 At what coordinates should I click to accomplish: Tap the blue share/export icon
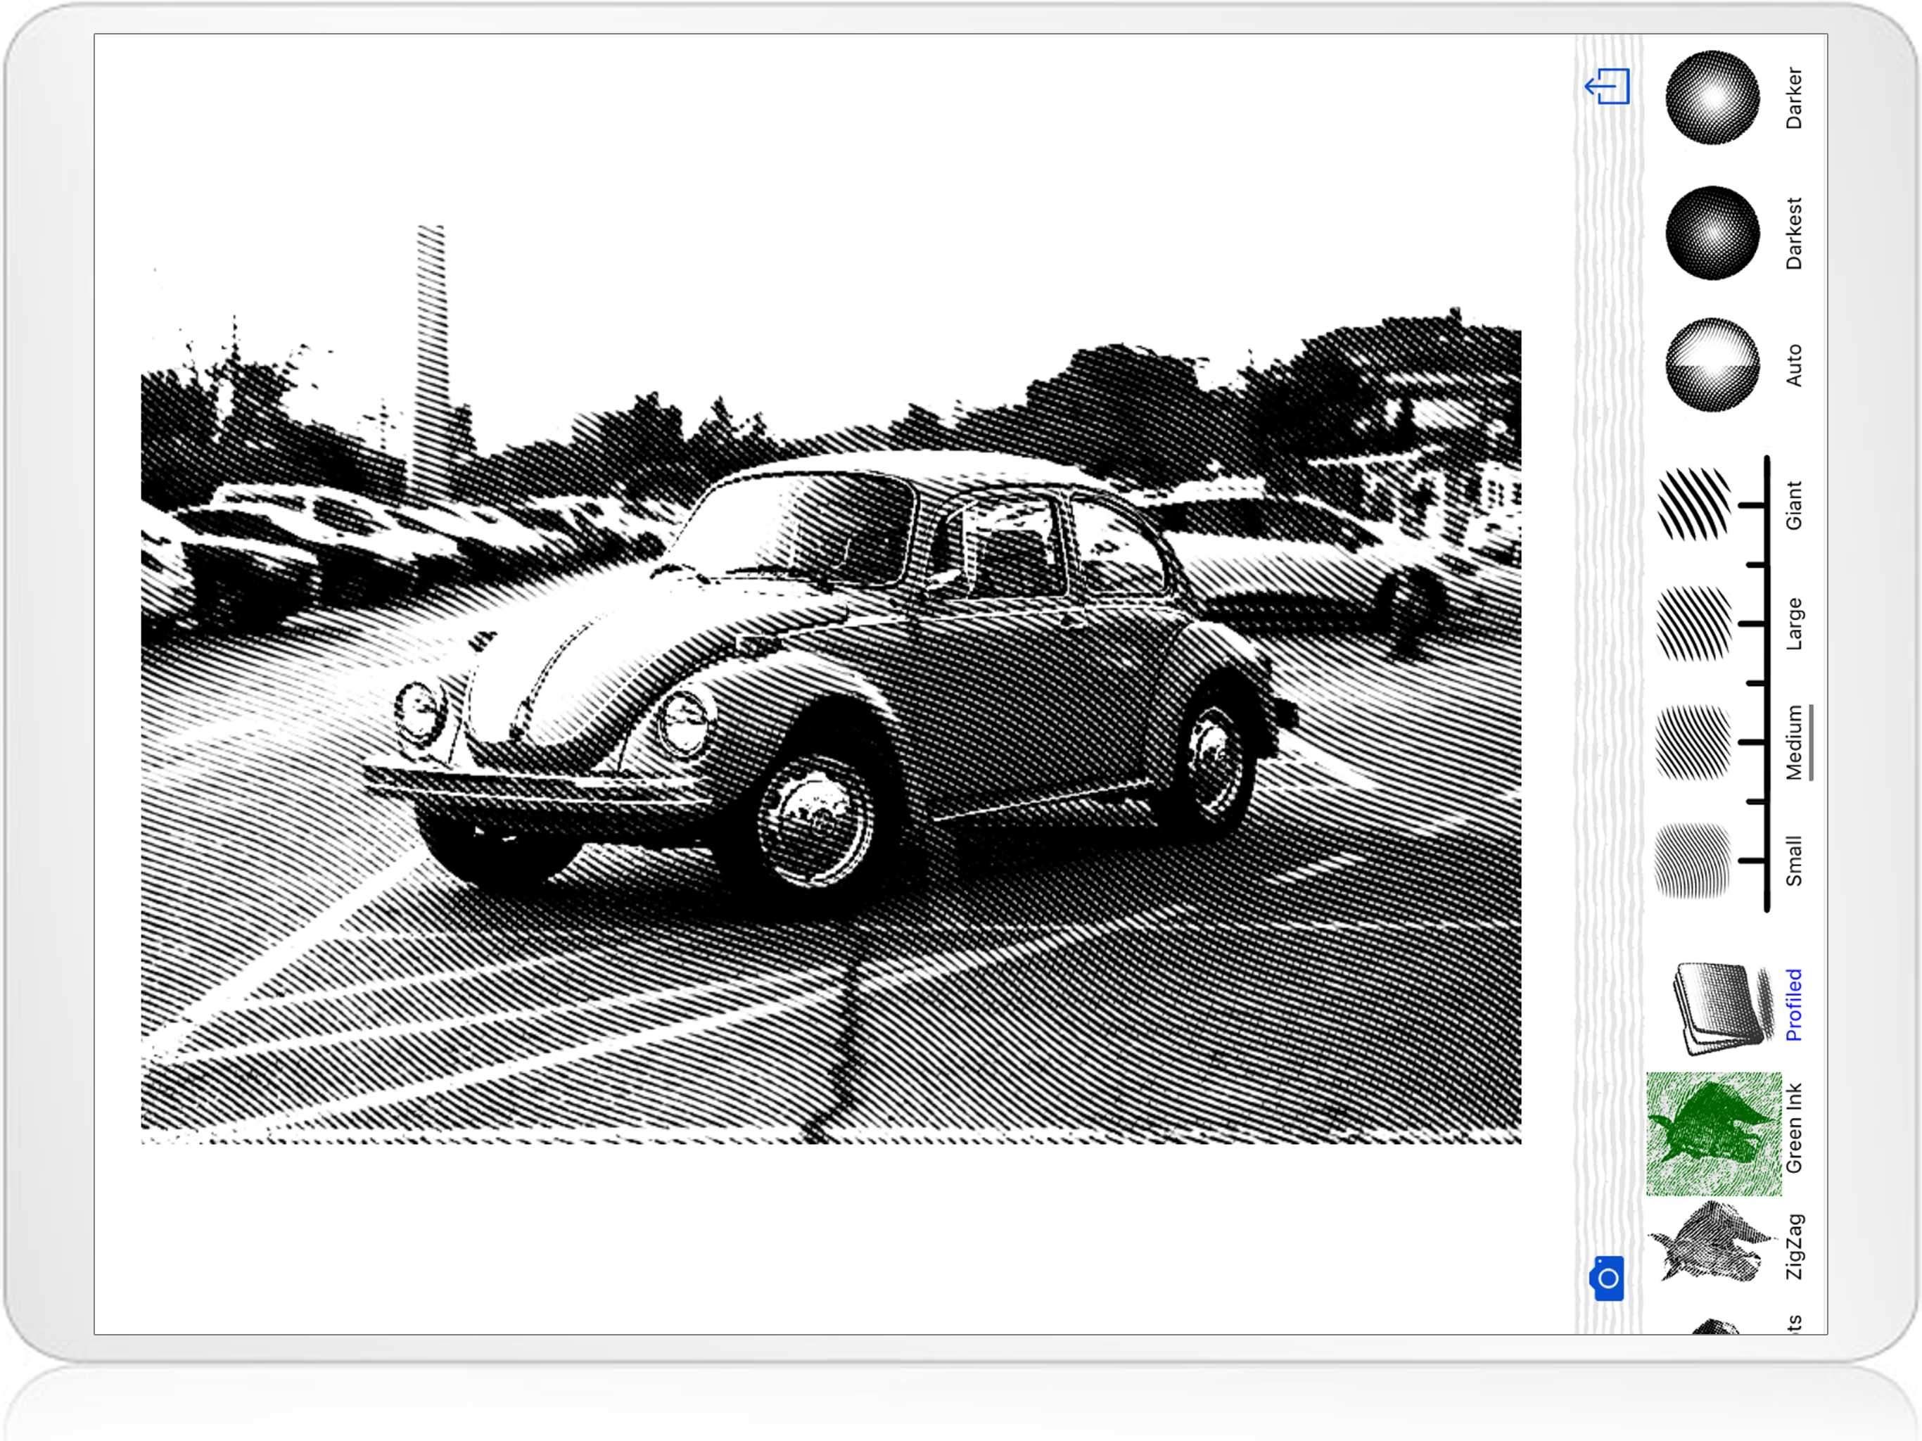tap(1608, 87)
